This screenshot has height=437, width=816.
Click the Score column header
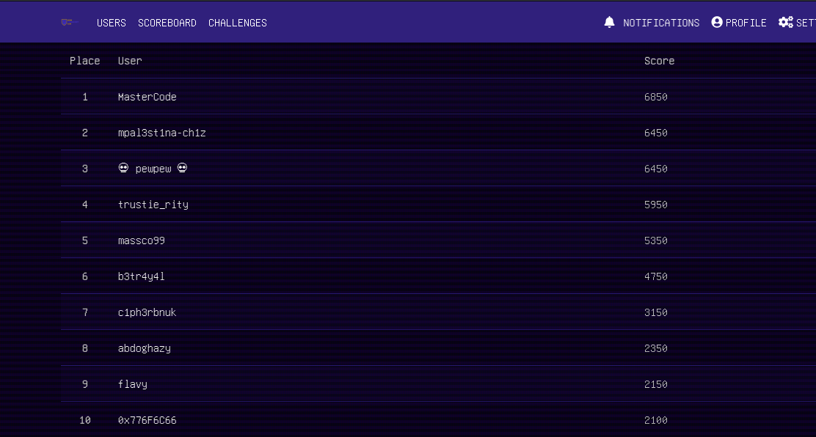click(x=659, y=61)
